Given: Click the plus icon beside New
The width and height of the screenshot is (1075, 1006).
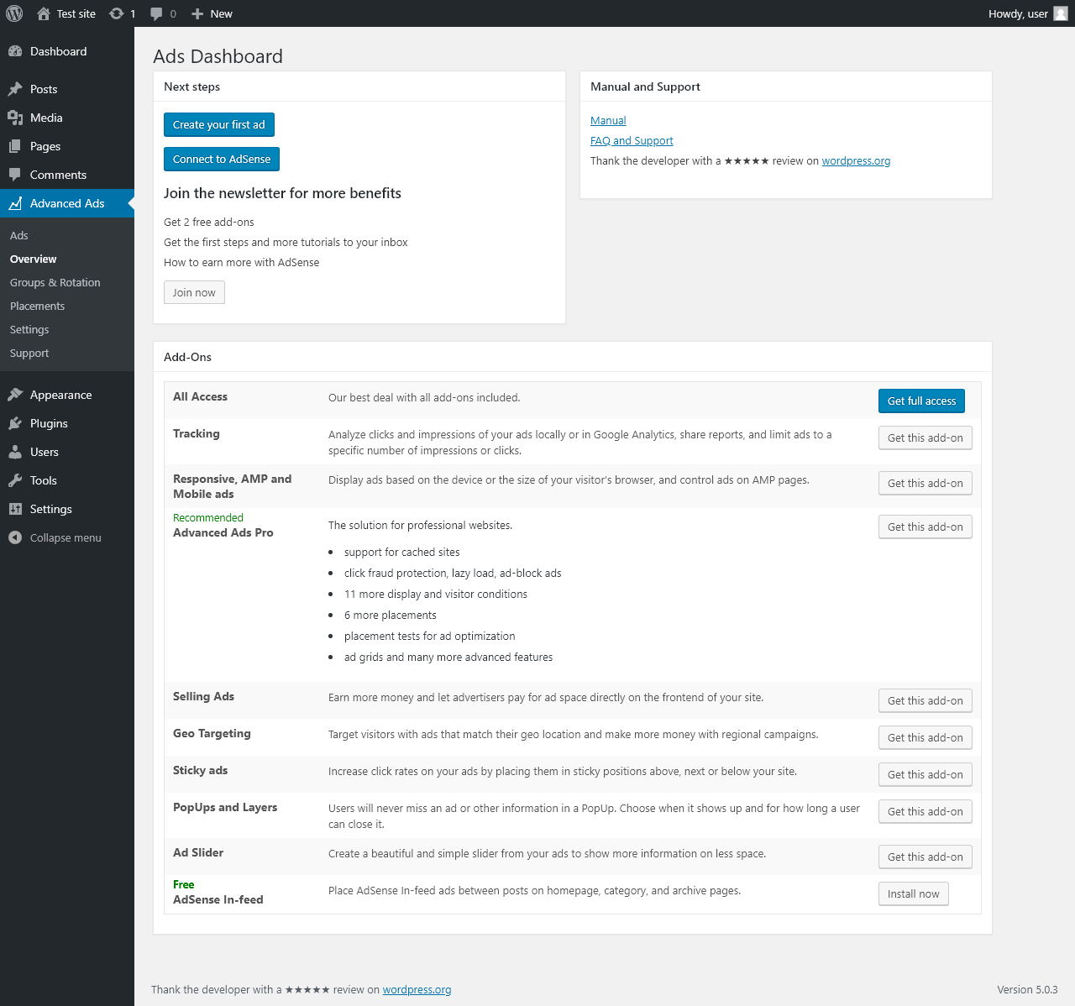Looking at the screenshot, I should (197, 13).
